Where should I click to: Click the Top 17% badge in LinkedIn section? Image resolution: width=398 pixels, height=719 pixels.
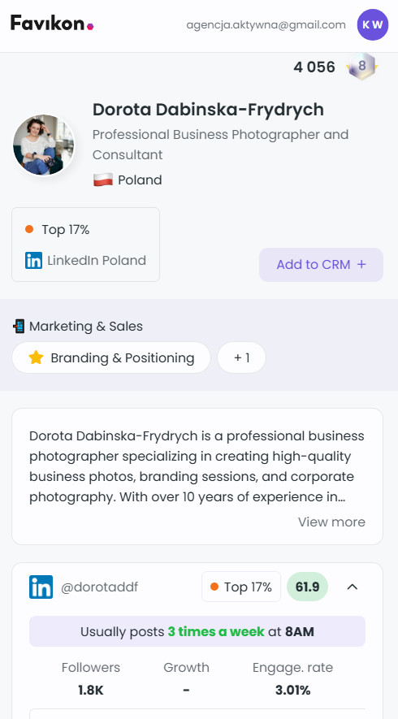241,587
